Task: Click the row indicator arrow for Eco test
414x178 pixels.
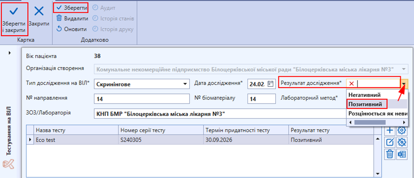Action: [x=30, y=140]
